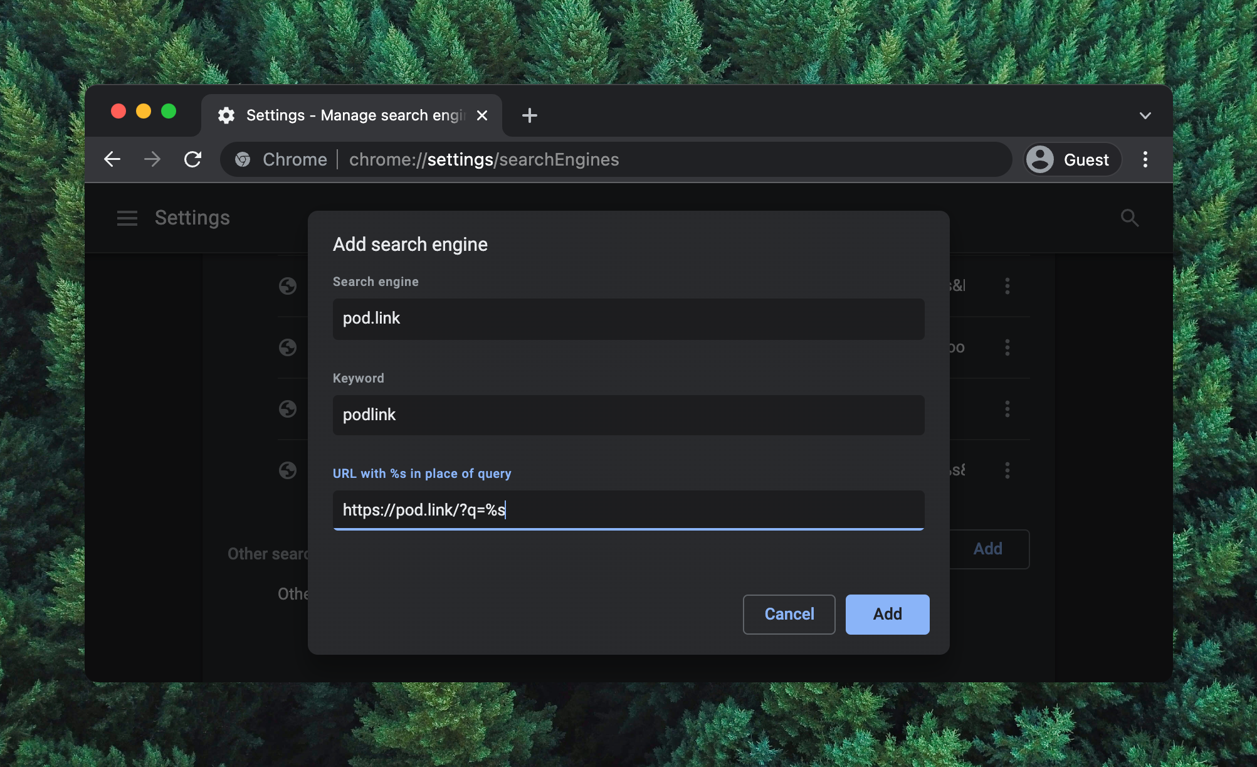Click the Keyword label
The height and width of the screenshot is (767, 1257).
358,378
